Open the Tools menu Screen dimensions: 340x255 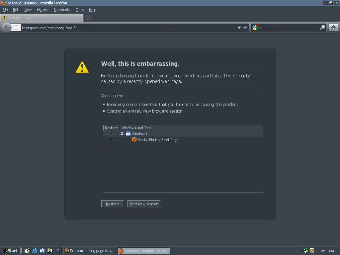click(80, 10)
